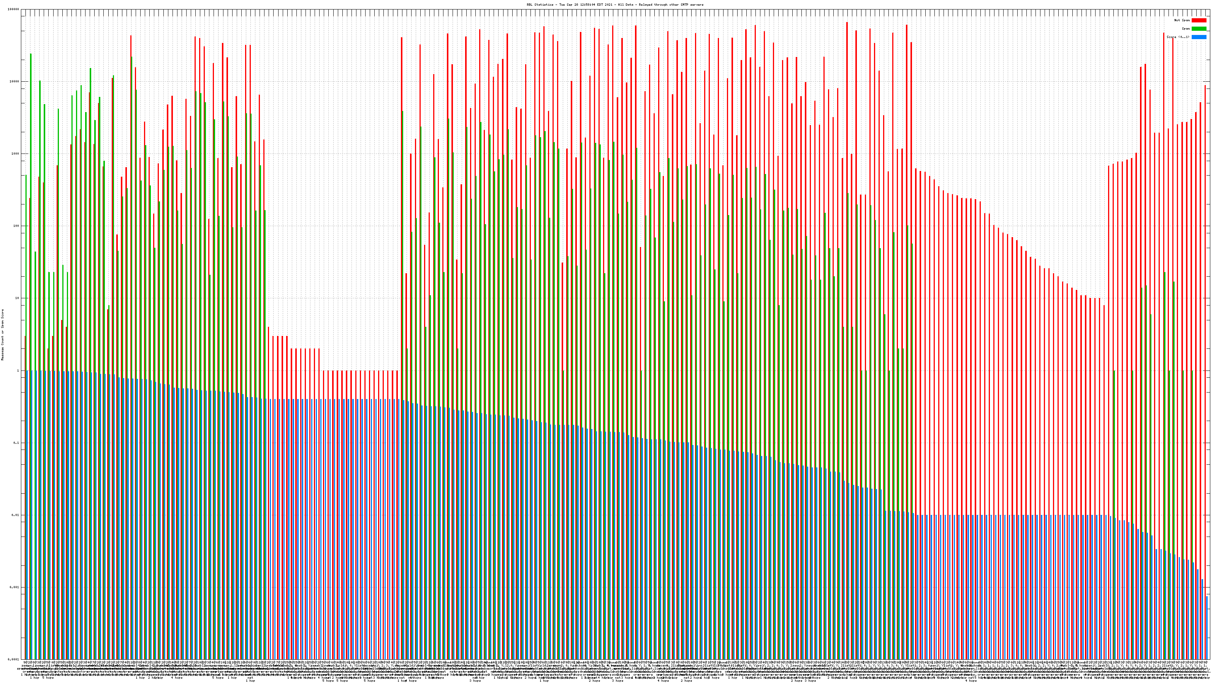This screenshot has height=684, width=1216.
Task: Click the 0.01 y-axis tick label
Action: coord(16,515)
